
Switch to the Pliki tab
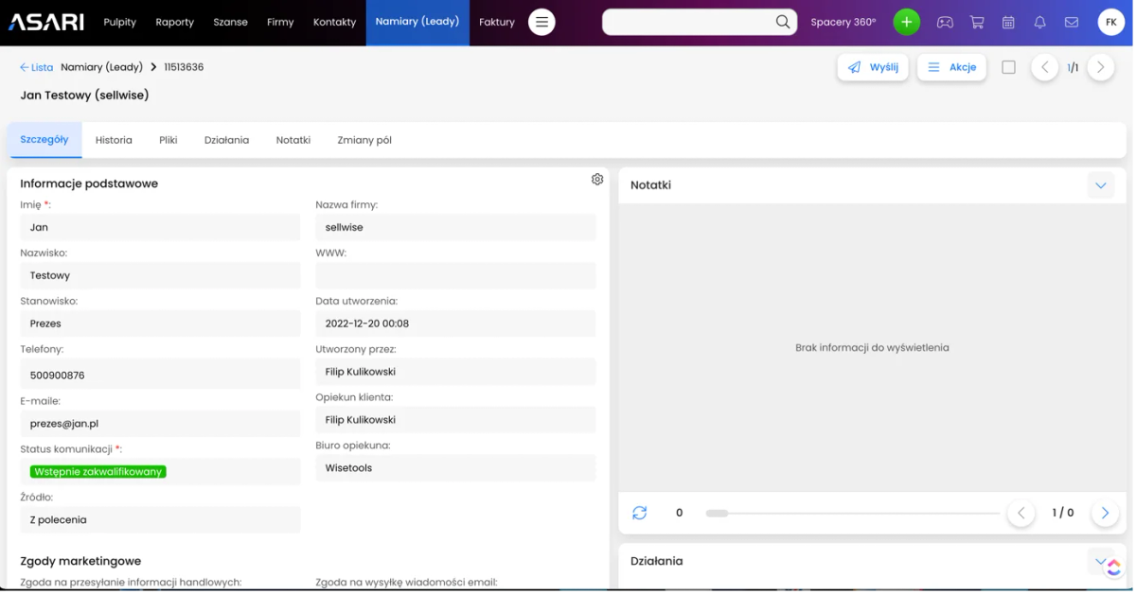click(x=169, y=140)
